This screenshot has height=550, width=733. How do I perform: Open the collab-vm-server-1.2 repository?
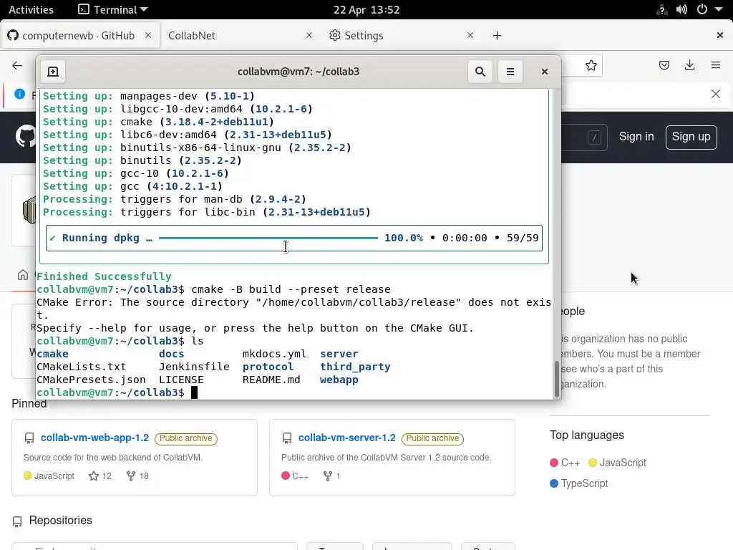(x=347, y=438)
